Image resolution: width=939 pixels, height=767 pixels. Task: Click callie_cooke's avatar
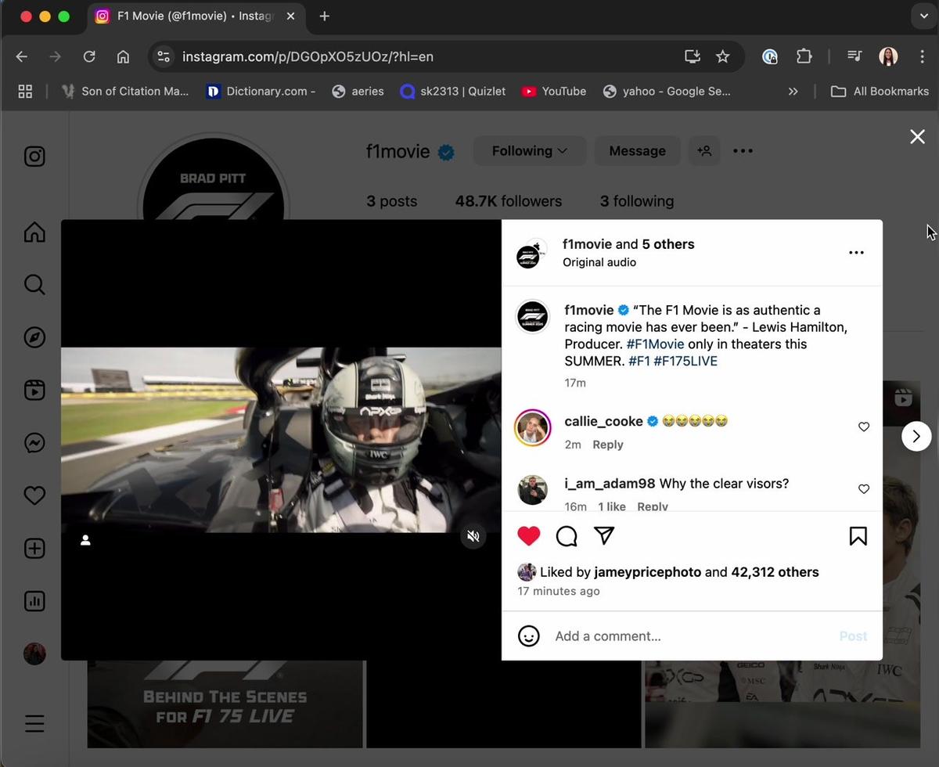(x=533, y=428)
